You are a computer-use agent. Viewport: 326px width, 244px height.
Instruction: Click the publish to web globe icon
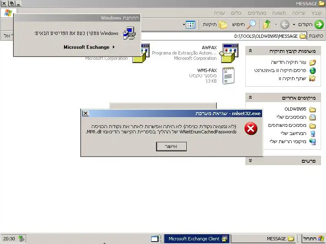coord(313,70)
